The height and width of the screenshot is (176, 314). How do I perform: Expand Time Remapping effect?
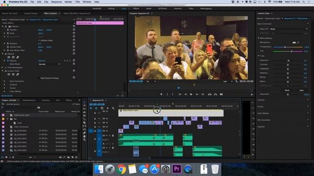2,67
